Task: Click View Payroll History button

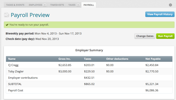Action: 160,14
